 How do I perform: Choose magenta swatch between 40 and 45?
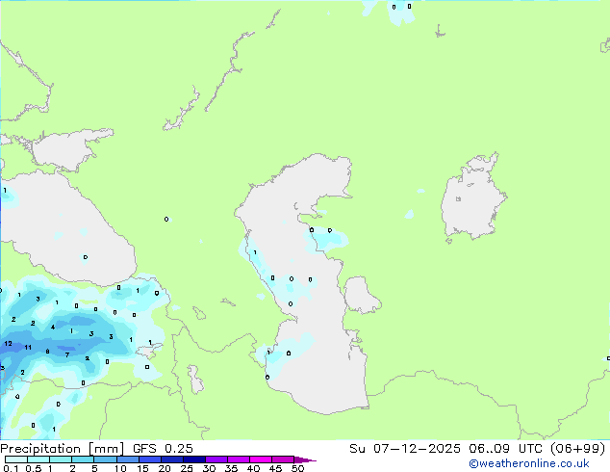click(261, 459)
